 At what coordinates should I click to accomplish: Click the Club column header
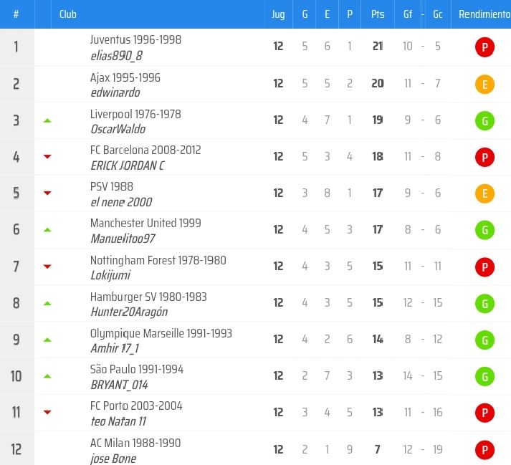[68, 14]
